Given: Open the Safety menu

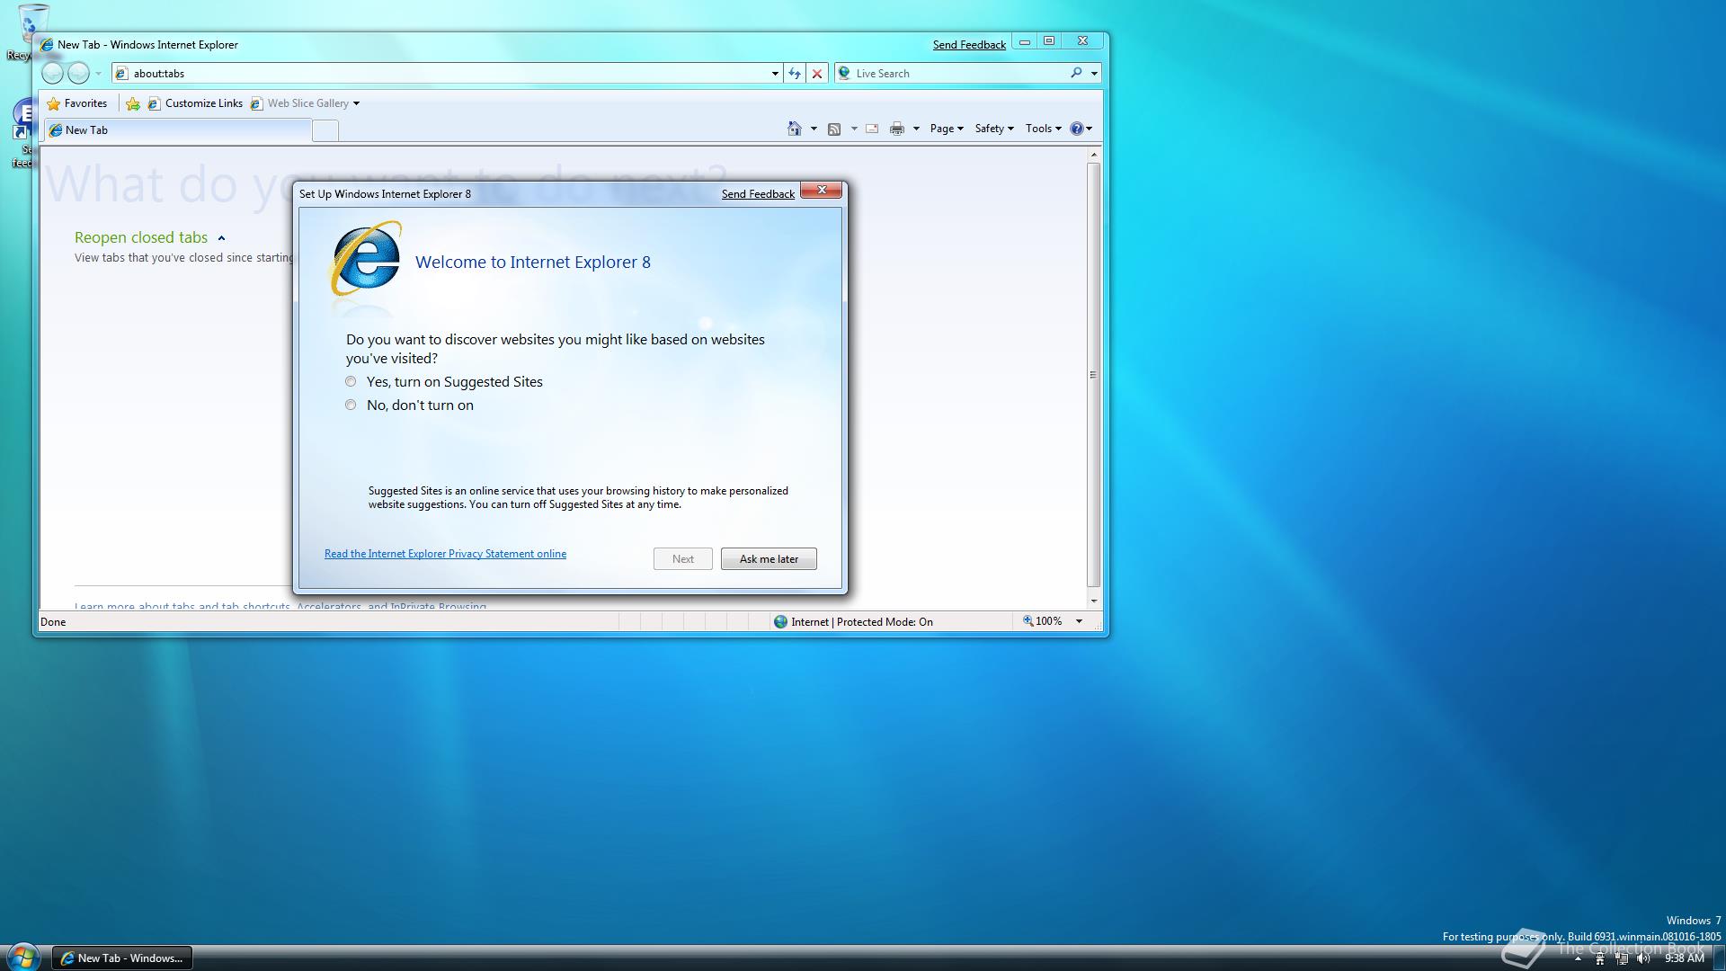Looking at the screenshot, I should (x=993, y=129).
